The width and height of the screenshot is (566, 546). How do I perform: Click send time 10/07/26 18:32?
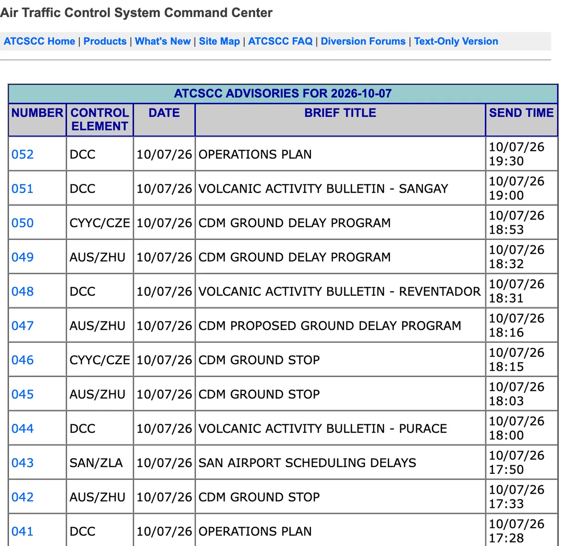(x=516, y=257)
